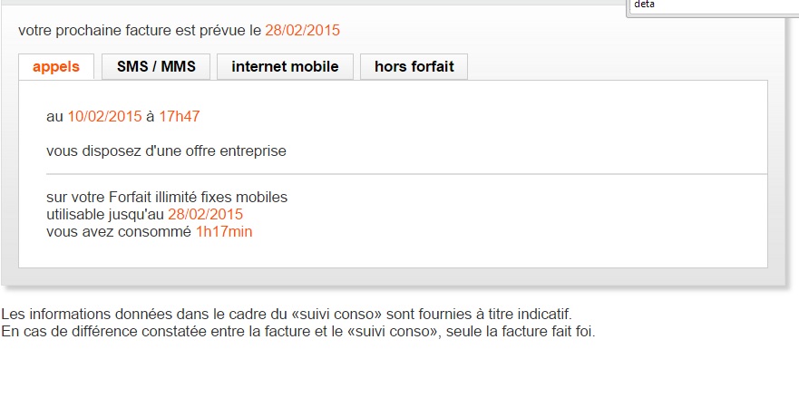Viewport: 799px width, 398px height.
Task: Switch to the appels tab
Action: 55,66
